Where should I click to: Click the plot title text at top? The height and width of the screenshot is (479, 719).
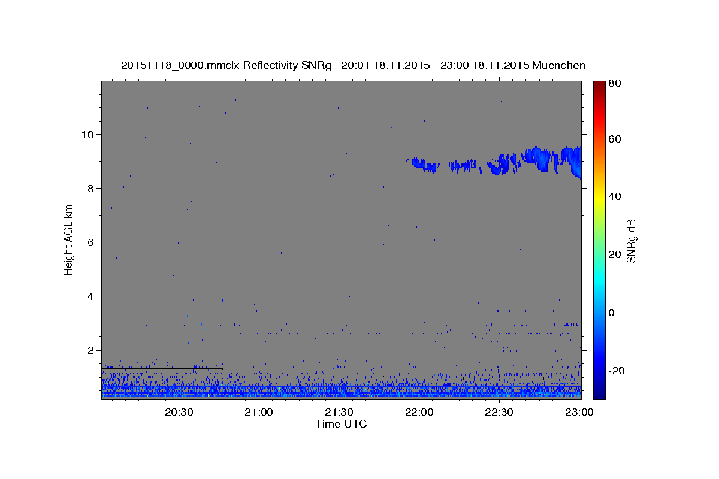(x=353, y=65)
